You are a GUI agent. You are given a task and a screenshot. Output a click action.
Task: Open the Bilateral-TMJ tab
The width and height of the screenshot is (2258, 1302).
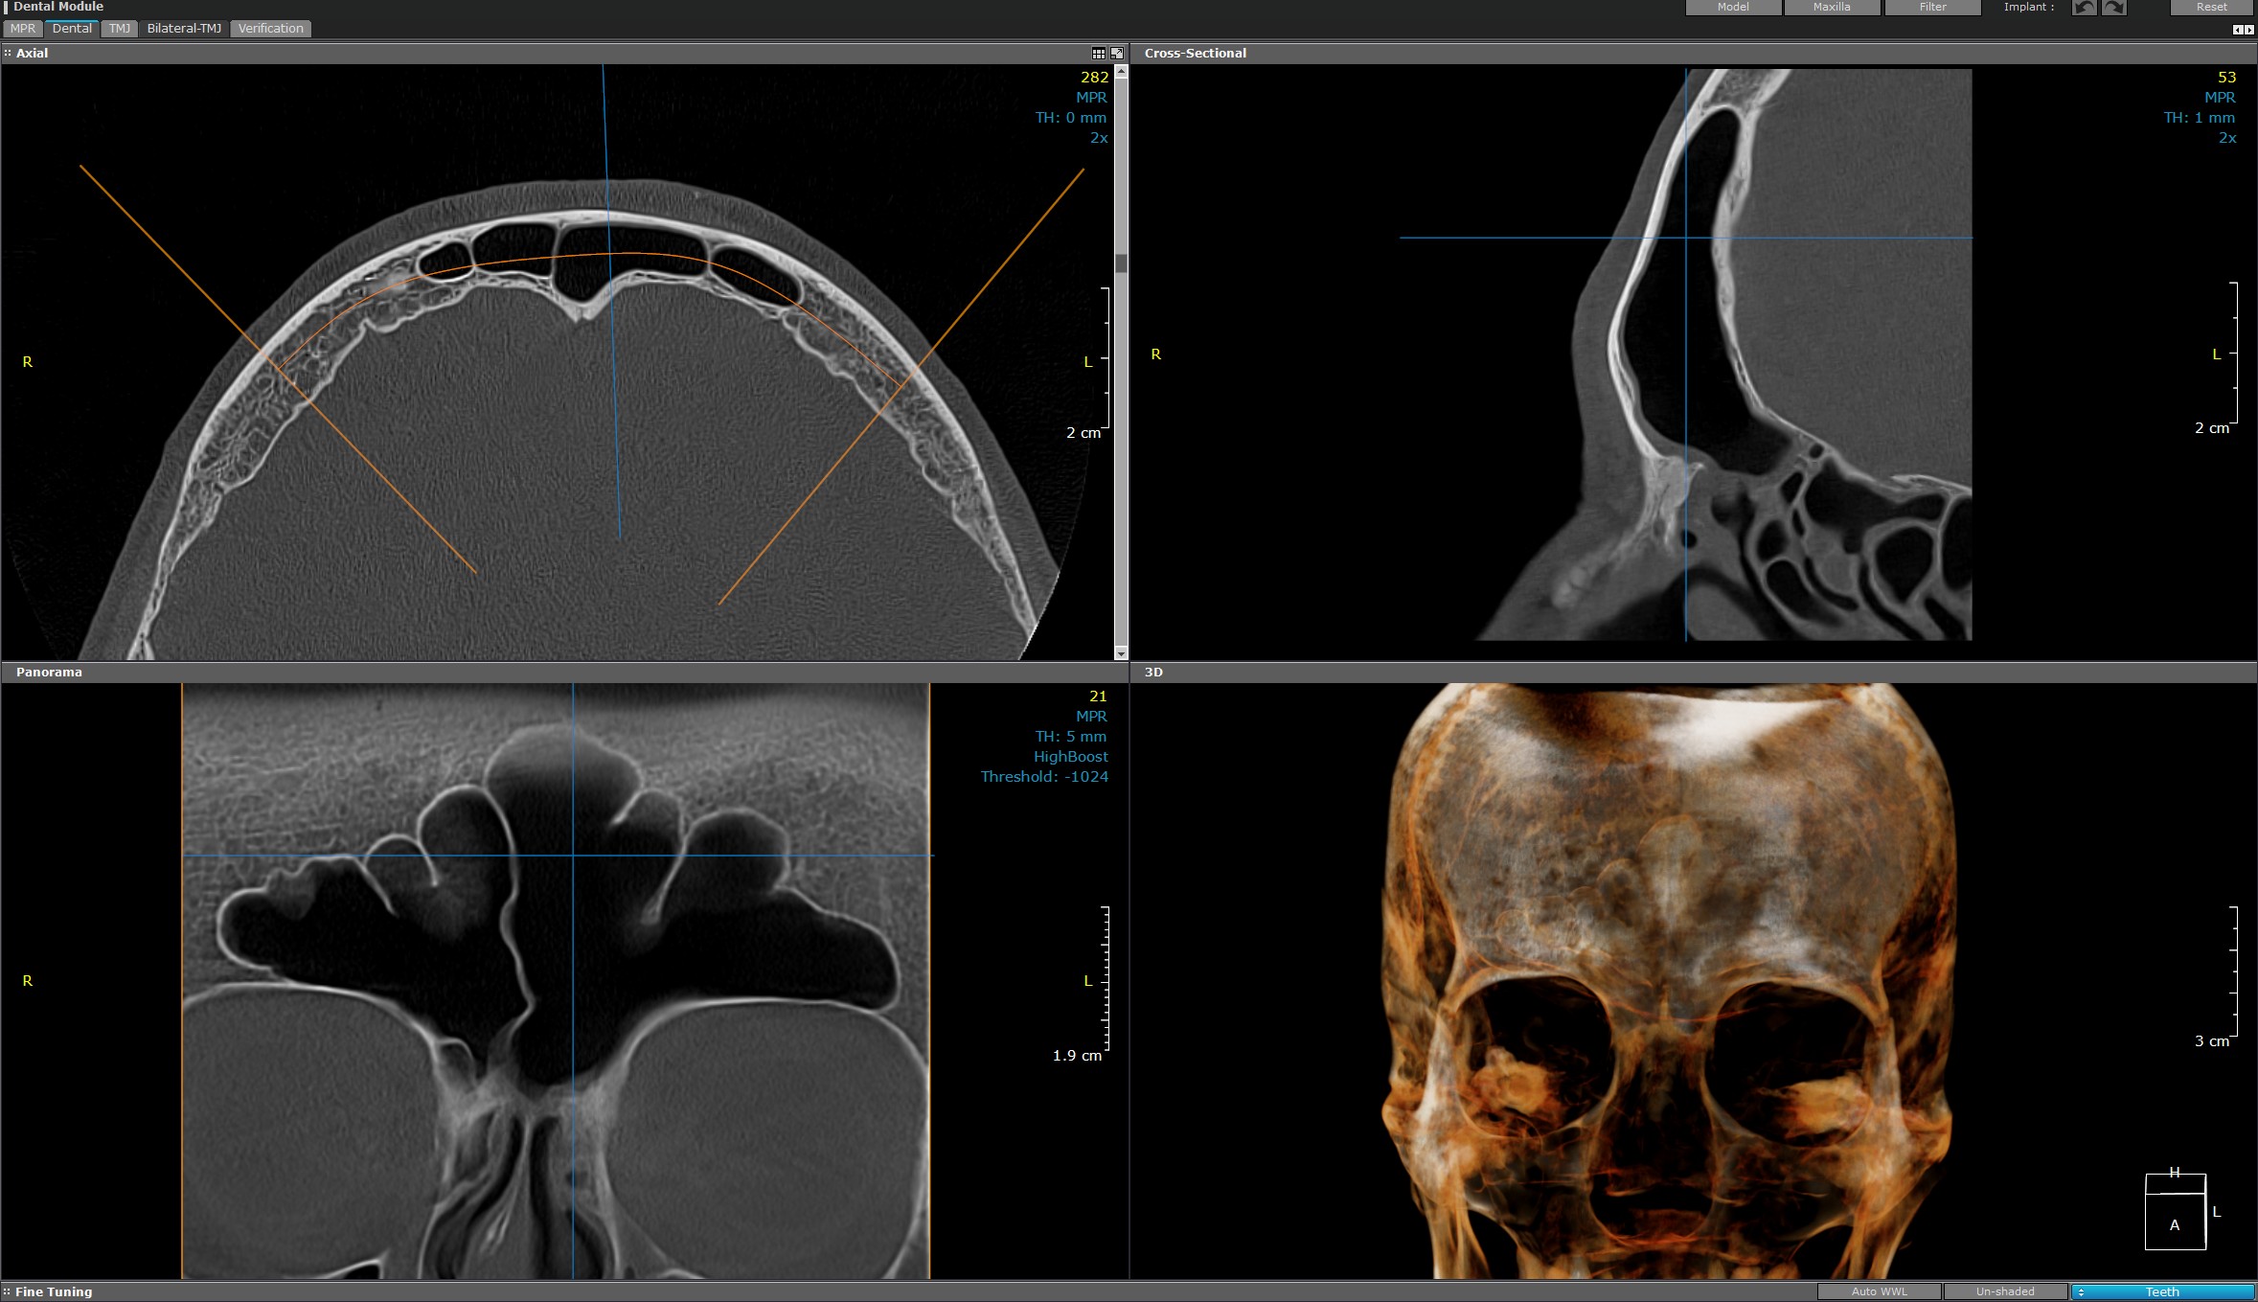pos(184,29)
